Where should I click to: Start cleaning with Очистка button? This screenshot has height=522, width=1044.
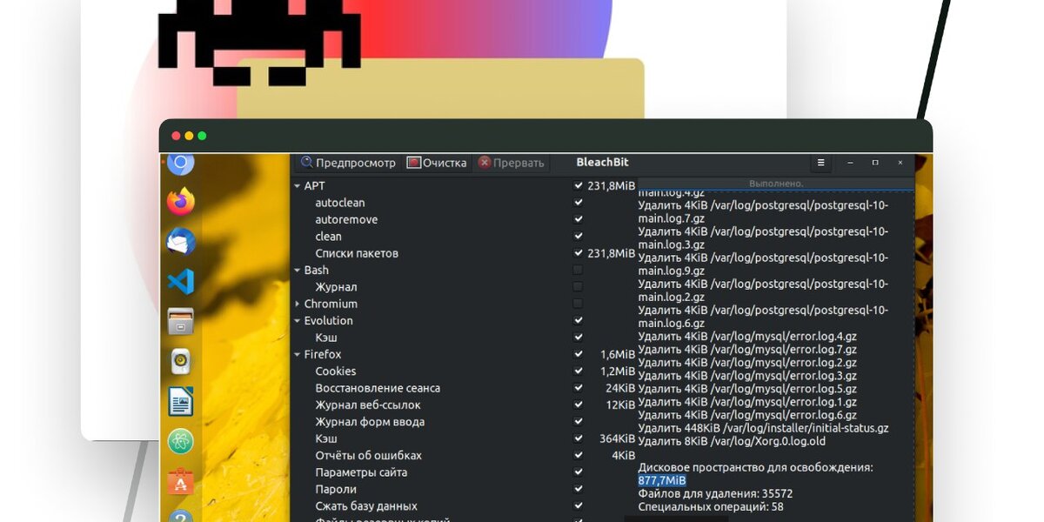coord(438,163)
